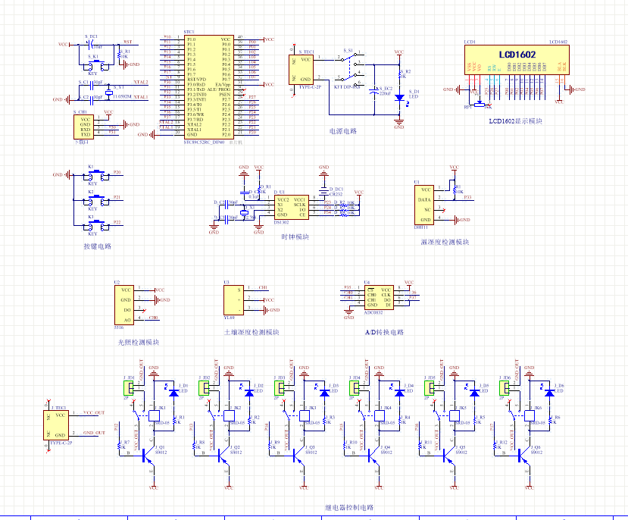Click the RP1 potentiometer under LCD1602

[479, 102]
